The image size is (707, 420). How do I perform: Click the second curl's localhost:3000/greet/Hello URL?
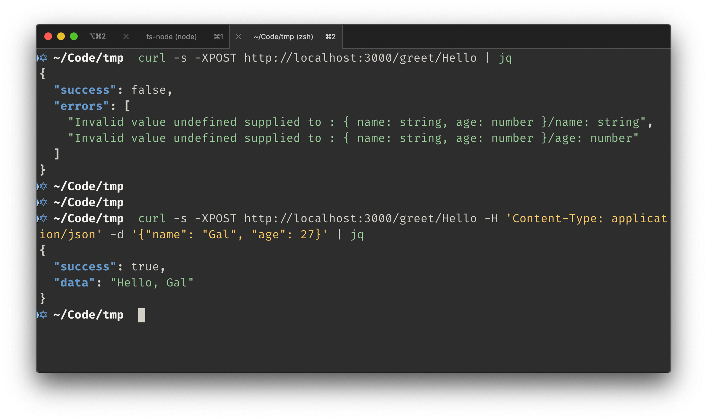click(x=361, y=218)
